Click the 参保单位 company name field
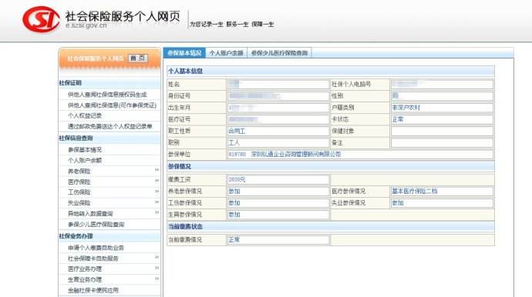 (360, 155)
